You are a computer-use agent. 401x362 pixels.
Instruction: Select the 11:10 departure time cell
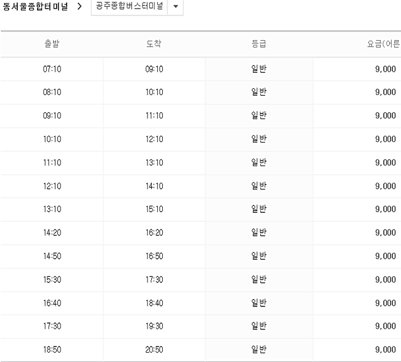(x=52, y=163)
